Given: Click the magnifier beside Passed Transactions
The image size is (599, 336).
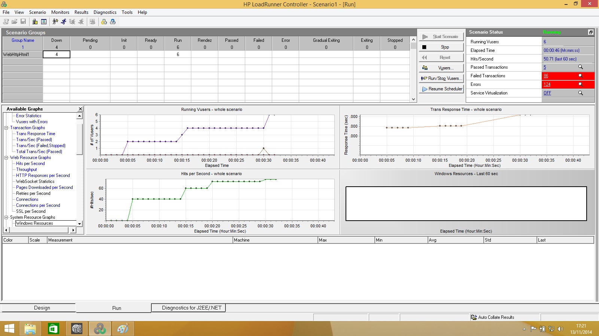Looking at the screenshot, I should pos(581,67).
